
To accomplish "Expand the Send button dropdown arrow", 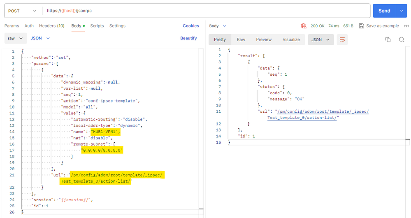I will [401, 11].
